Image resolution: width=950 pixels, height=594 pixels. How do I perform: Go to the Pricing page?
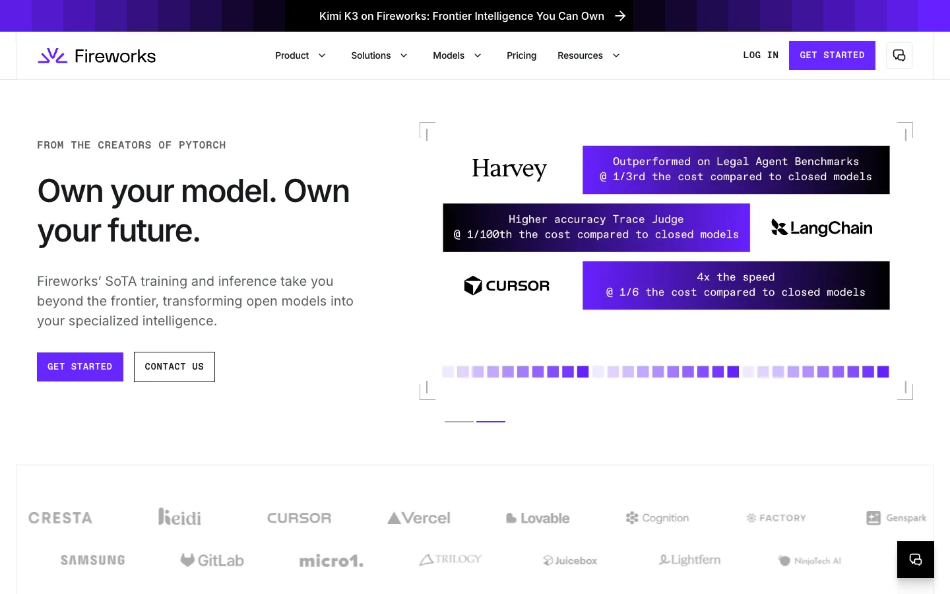(x=521, y=55)
